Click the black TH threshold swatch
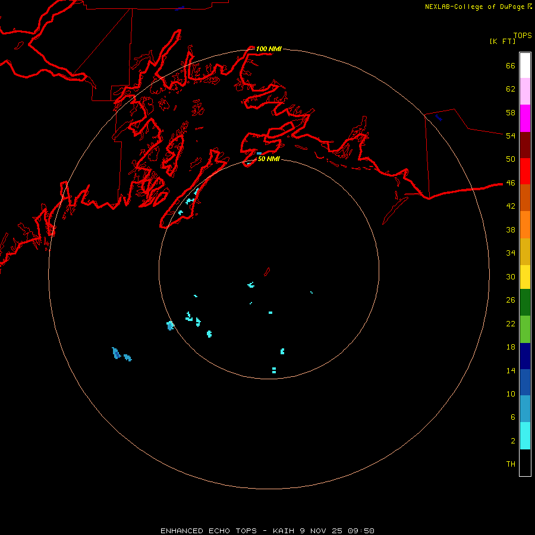 [x=525, y=462]
